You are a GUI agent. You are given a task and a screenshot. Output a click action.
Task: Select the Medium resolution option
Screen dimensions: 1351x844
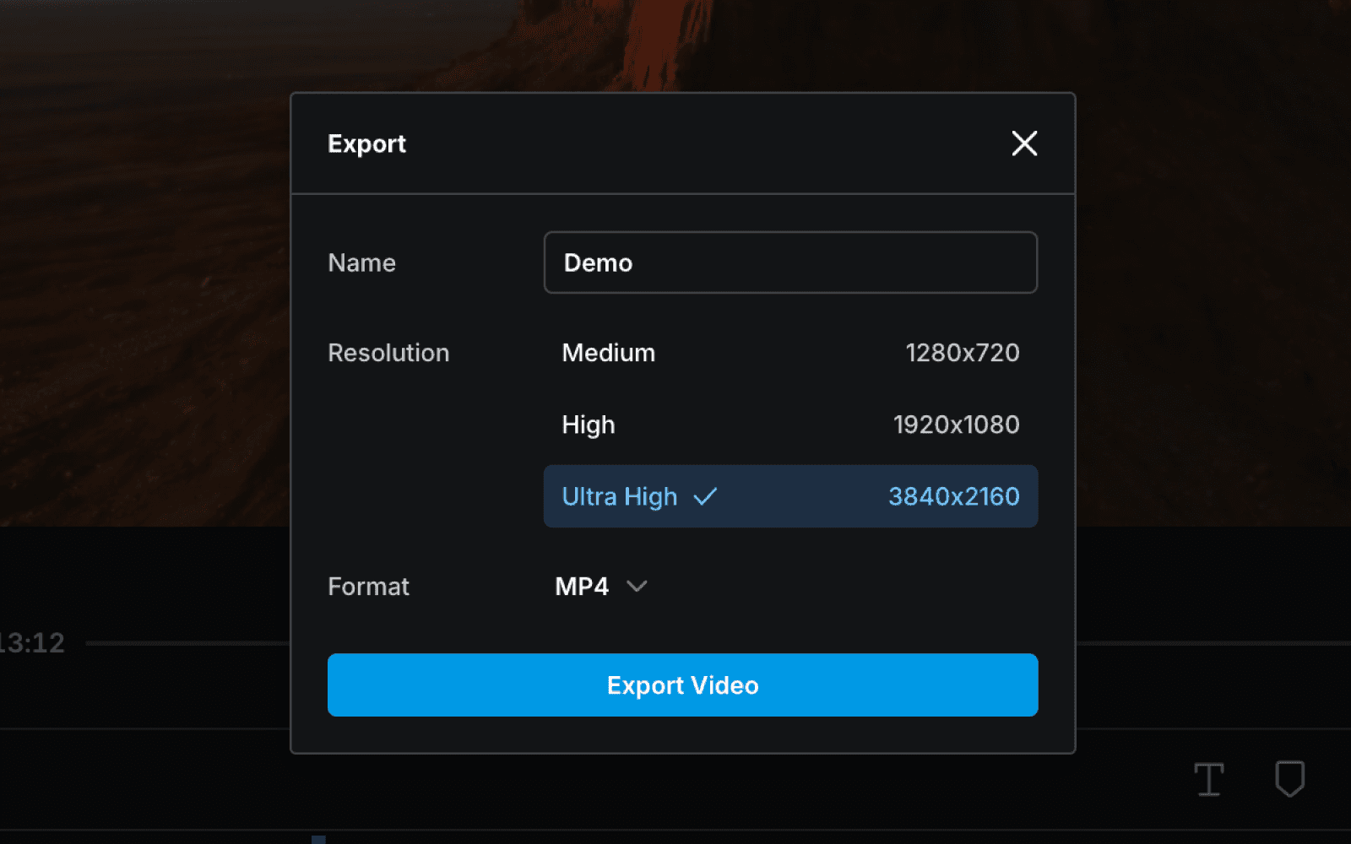click(790, 353)
